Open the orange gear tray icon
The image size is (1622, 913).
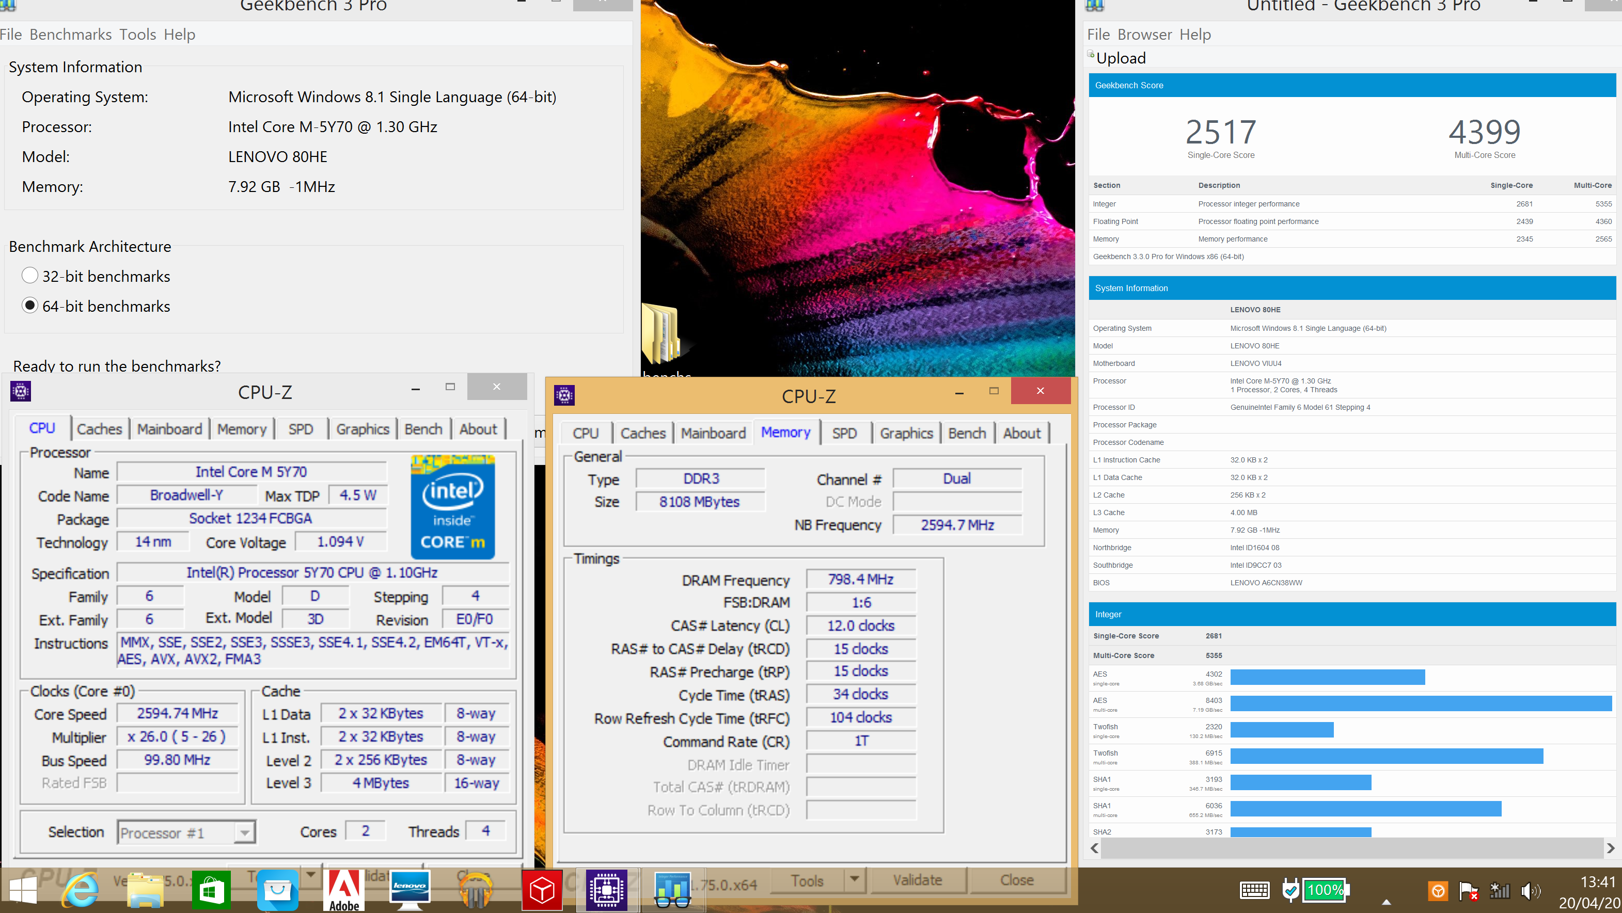[1438, 890]
